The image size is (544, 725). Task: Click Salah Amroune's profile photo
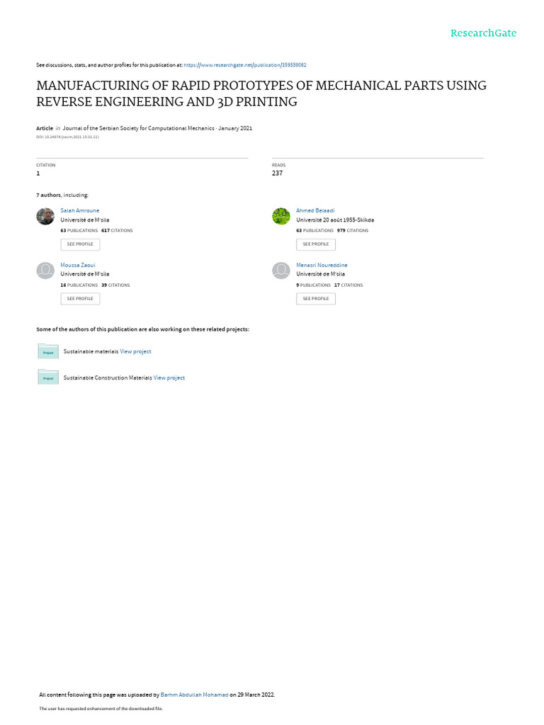[45, 216]
